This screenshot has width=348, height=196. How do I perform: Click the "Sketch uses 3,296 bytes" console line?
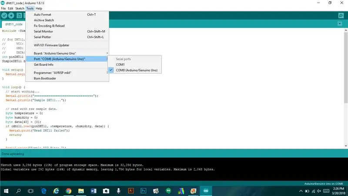tap(72, 165)
